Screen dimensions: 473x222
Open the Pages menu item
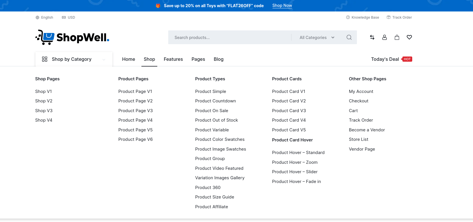point(198,59)
